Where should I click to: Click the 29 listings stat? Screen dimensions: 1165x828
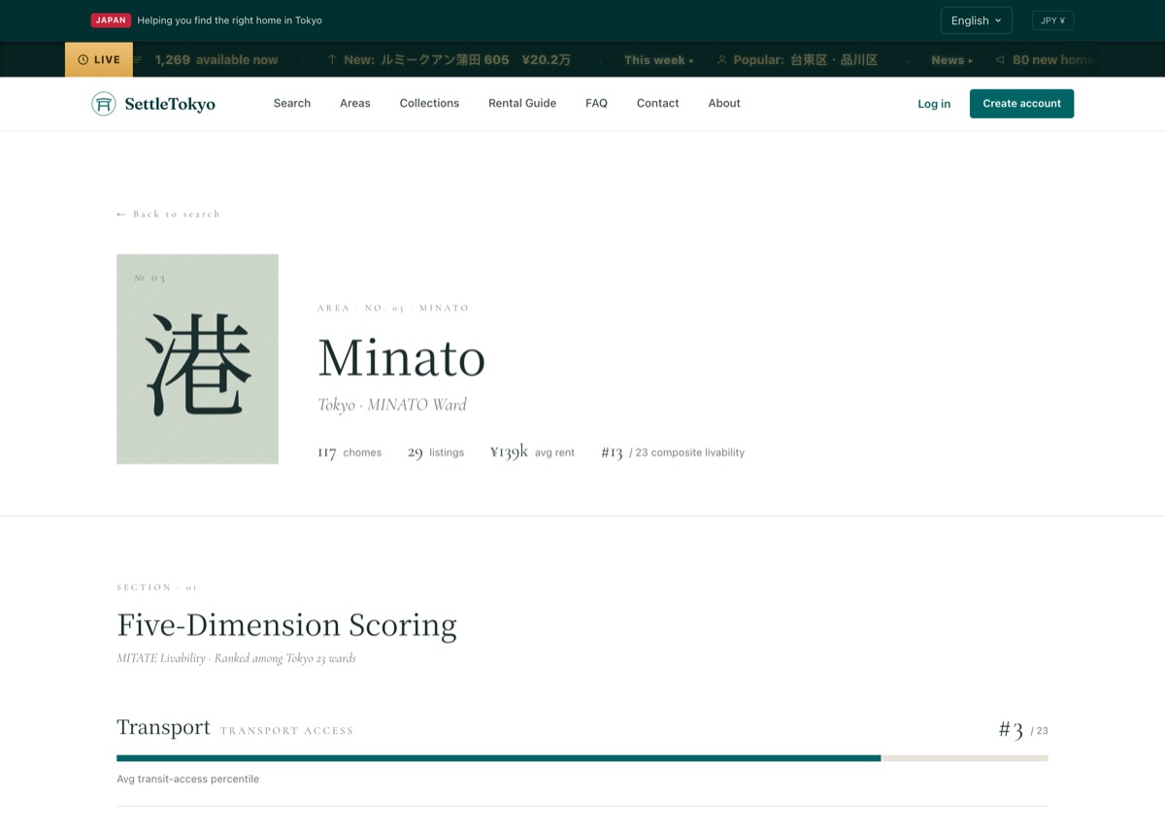click(436, 452)
